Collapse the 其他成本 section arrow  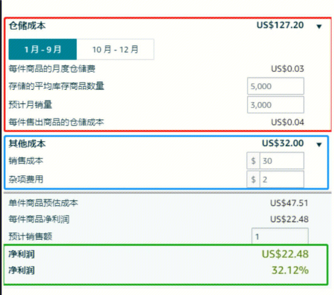click(319, 145)
